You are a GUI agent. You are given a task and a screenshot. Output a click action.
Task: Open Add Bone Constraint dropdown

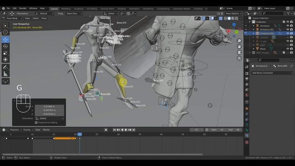pos(272,73)
